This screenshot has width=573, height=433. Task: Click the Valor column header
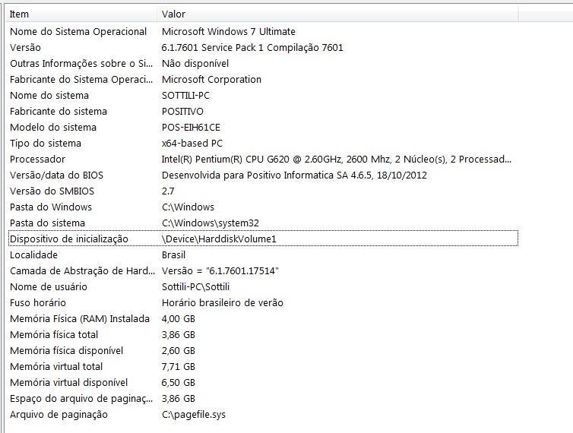pos(338,14)
